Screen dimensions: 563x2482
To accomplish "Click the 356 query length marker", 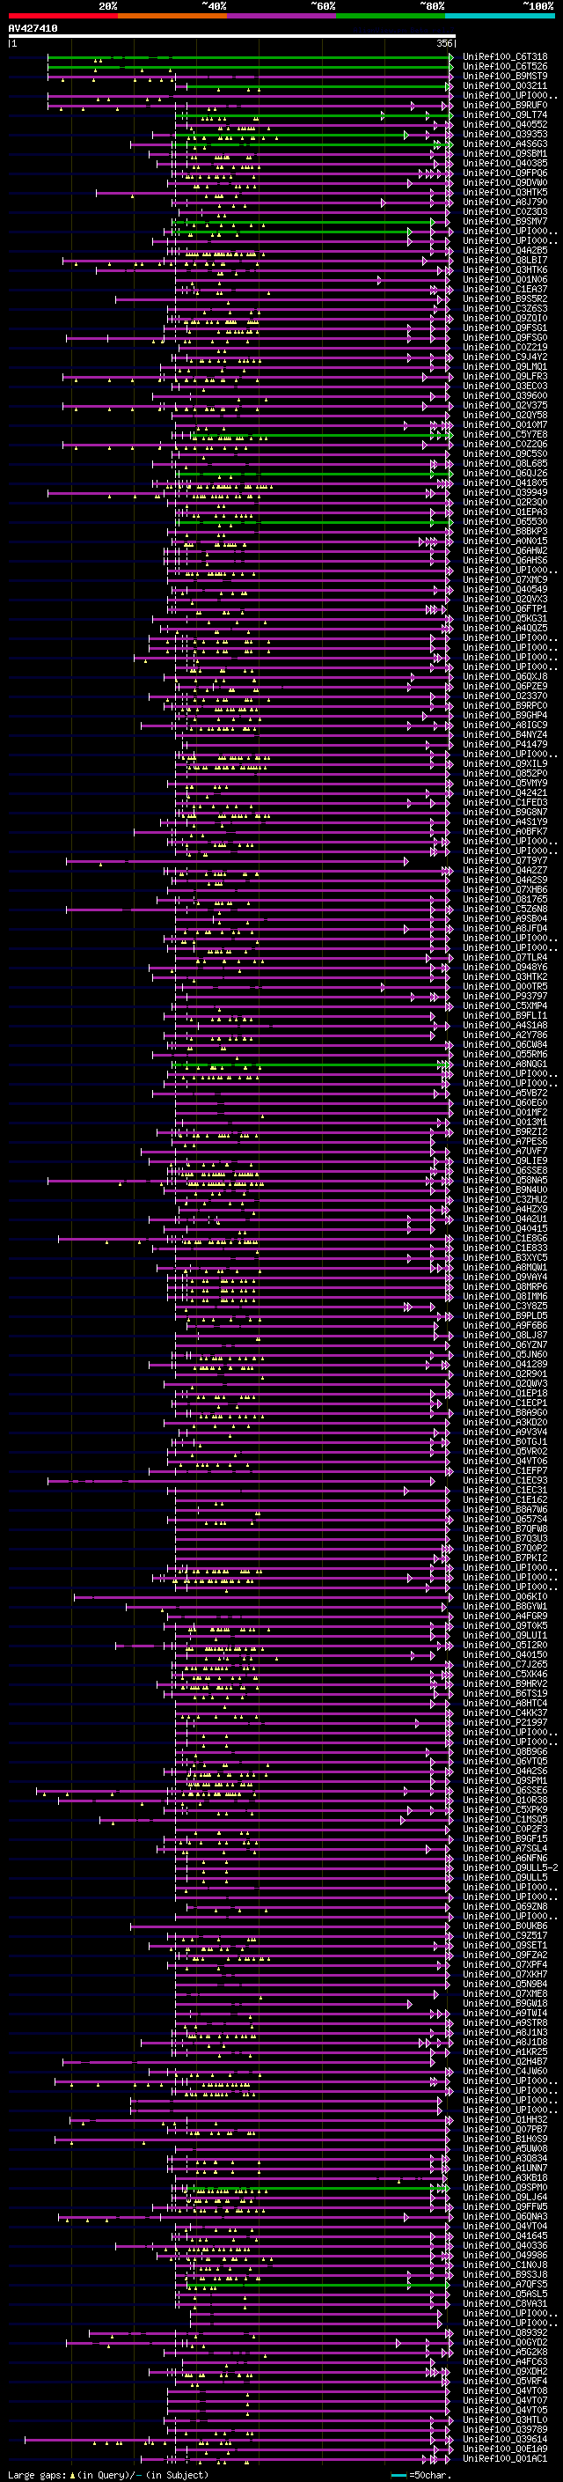I will click(x=444, y=43).
